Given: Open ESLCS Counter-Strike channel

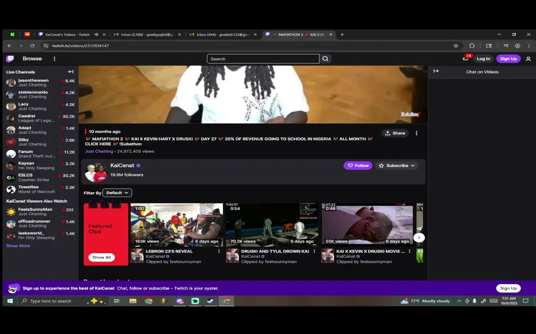Looking at the screenshot, I should point(40,177).
